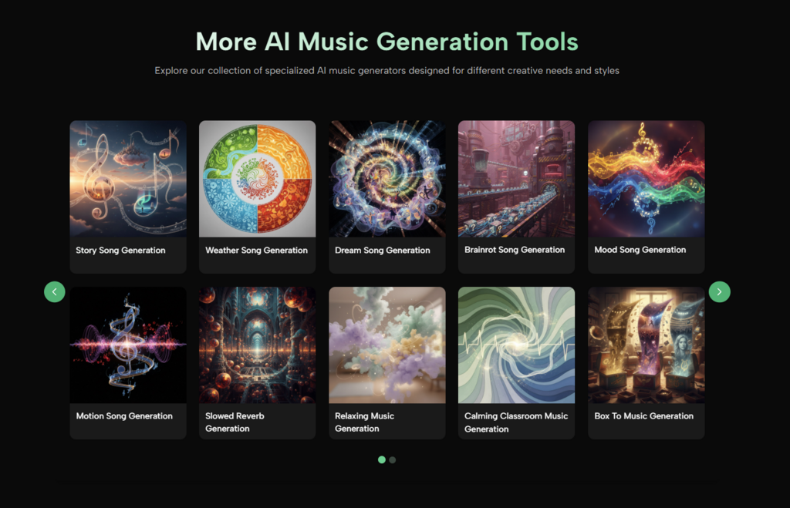Select the first carousel page dot
Image resolution: width=790 pixels, height=508 pixels.
tap(381, 459)
